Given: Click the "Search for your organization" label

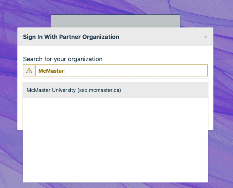Looking at the screenshot, I should point(63,59).
